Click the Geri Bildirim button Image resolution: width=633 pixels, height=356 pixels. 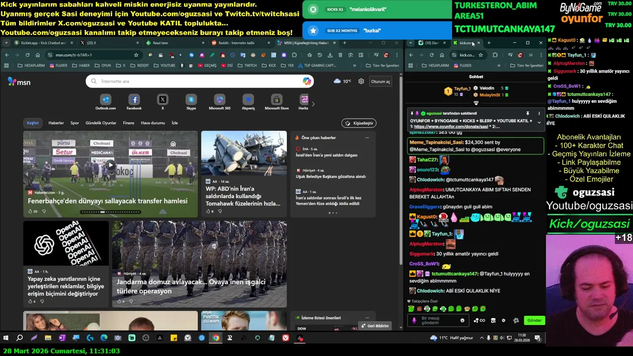(x=375, y=326)
